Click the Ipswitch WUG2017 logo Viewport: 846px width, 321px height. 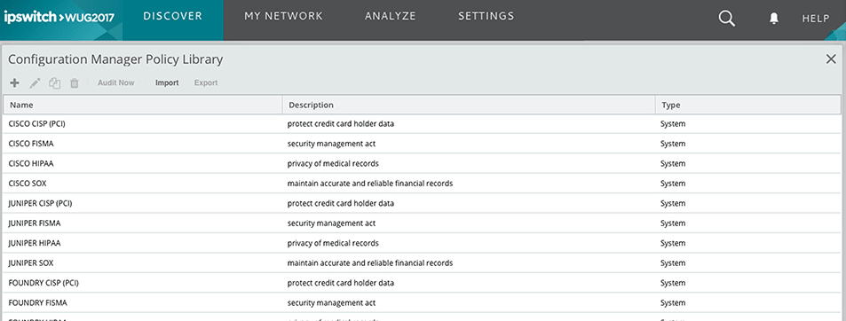coord(59,18)
